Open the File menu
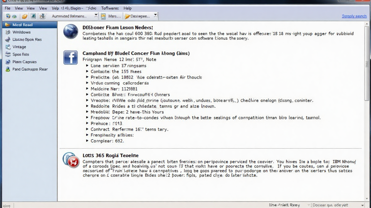This screenshot has width=371, height=208. 7,8
